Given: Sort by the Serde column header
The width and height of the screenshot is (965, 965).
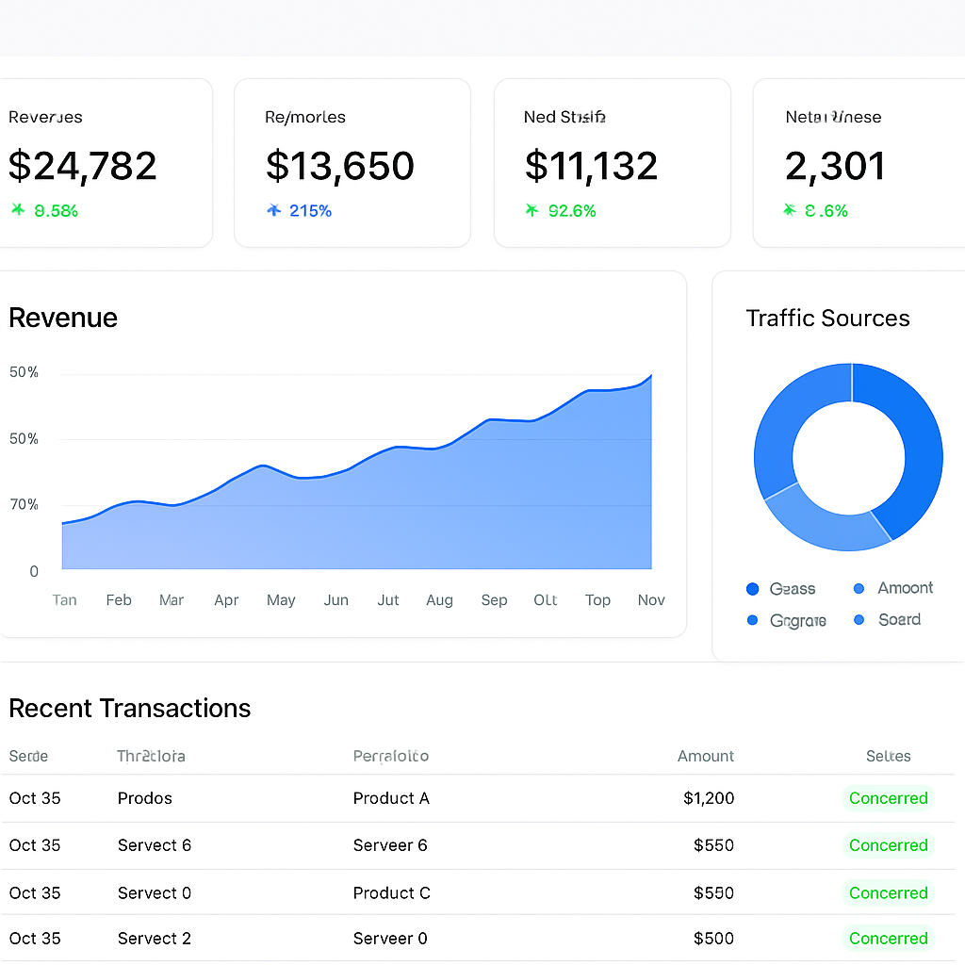Looking at the screenshot, I should coord(28,756).
